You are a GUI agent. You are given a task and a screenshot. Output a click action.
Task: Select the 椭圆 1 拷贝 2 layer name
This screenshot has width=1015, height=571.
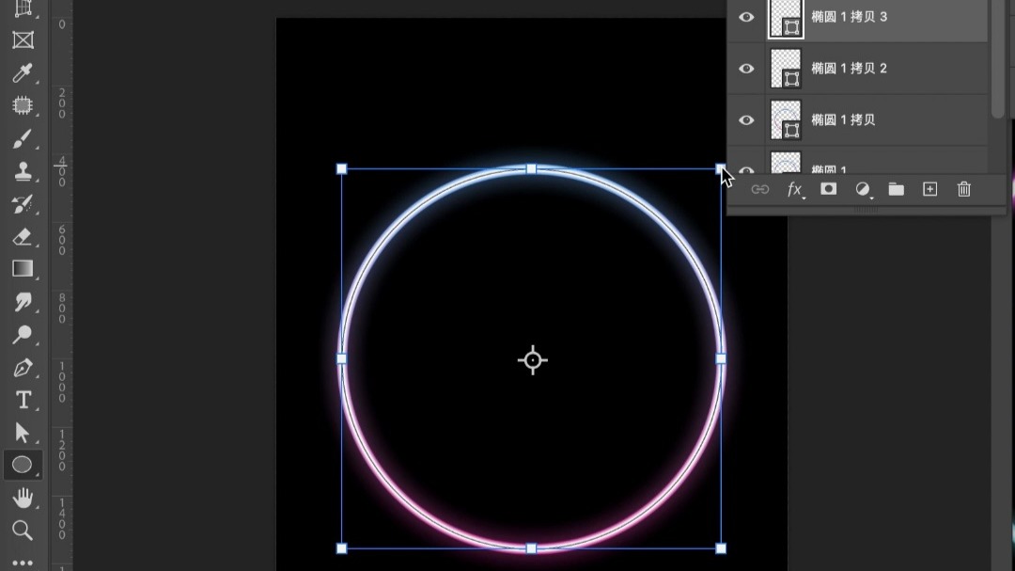coord(850,69)
